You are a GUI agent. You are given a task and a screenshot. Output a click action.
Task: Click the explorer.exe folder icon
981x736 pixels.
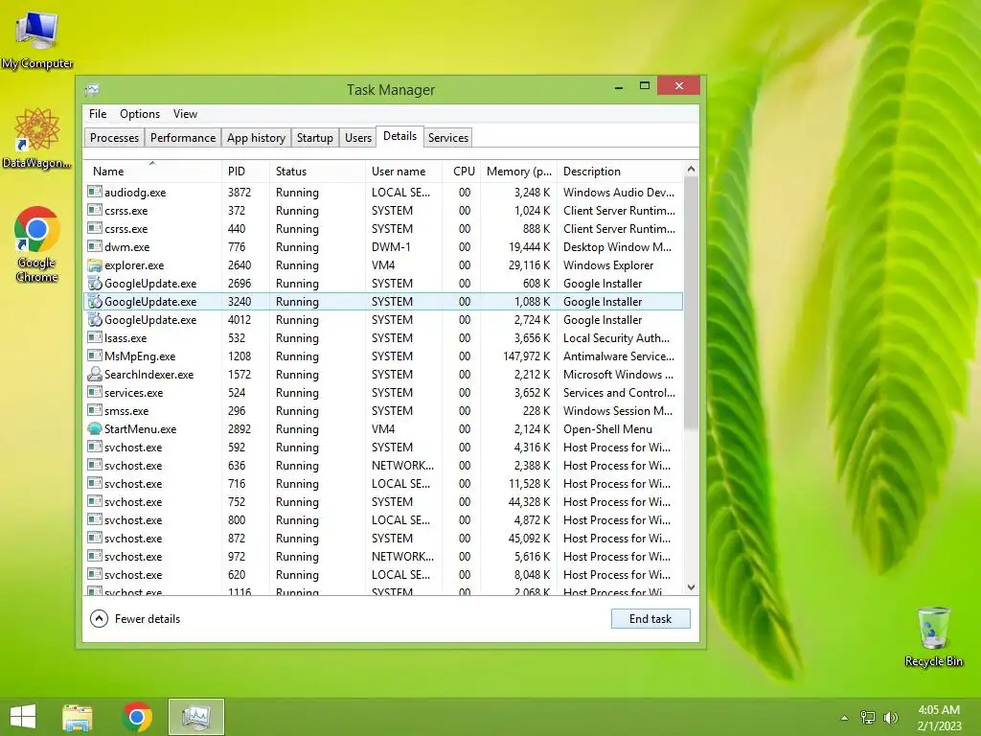pyautogui.click(x=95, y=264)
